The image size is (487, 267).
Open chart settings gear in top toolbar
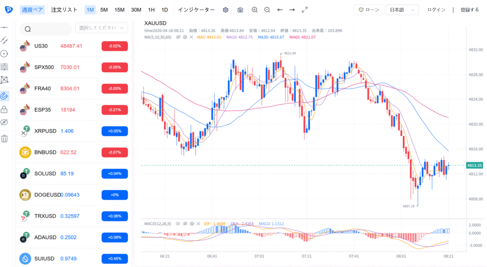[x=225, y=10]
